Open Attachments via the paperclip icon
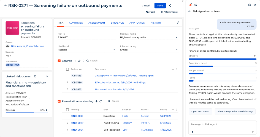The width and height of the screenshot is (260, 137). click(162, 12)
